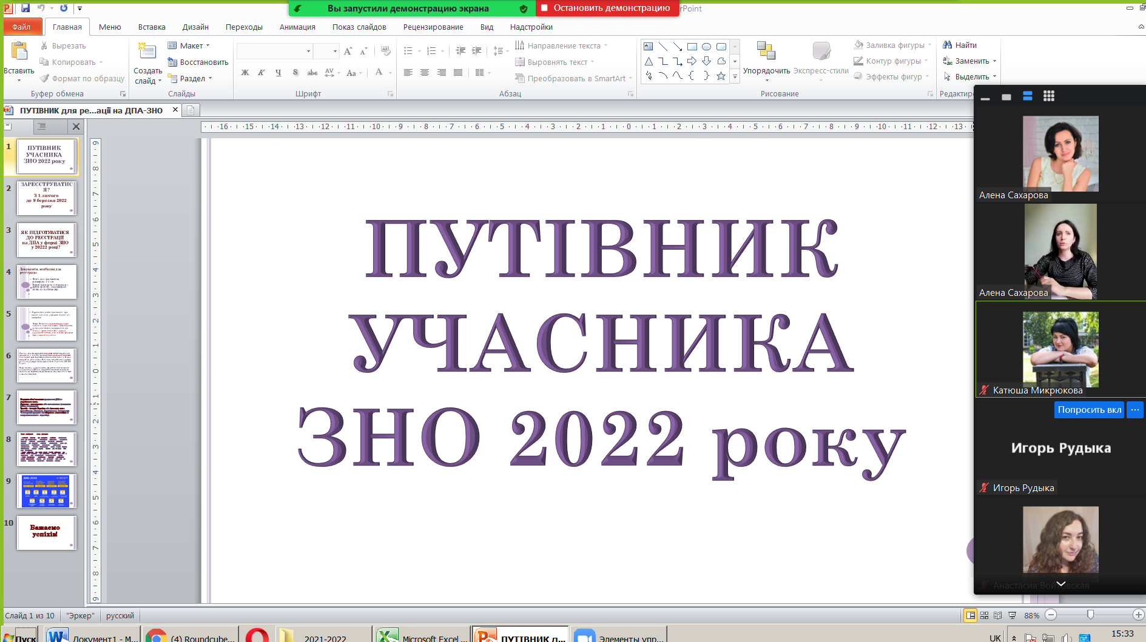Switch to slide sorter view icon
This screenshot has width=1146, height=642.
pyautogui.click(x=984, y=615)
